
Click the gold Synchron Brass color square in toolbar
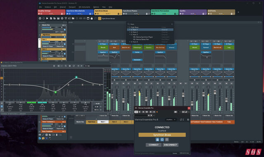click(x=100, y=18)
